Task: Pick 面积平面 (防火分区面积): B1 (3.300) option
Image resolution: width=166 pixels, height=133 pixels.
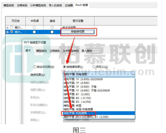Action: coord(99,117)
